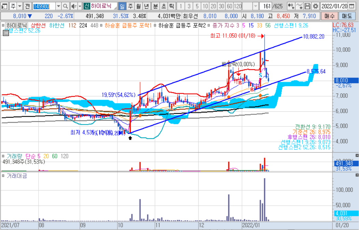Select the 20 interval button
The width and height of the screenshot is (359, 230).
(213, 6)
